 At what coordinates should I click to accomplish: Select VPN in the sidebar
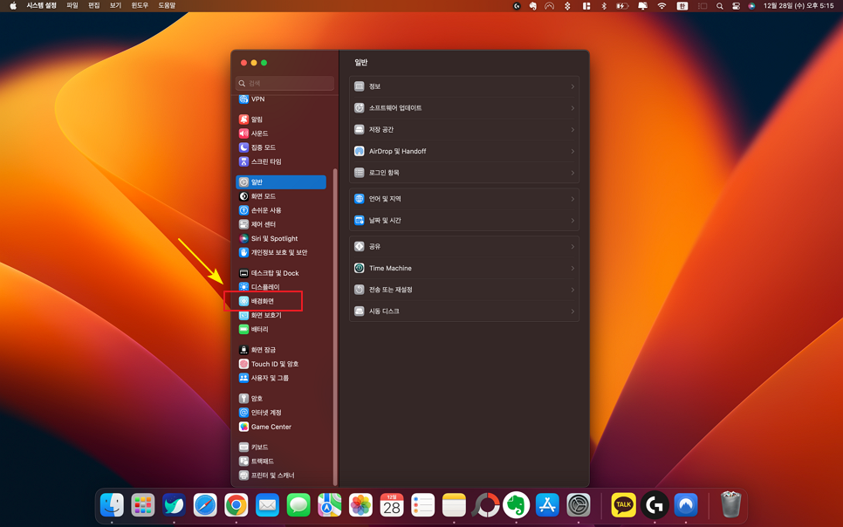pos(281,99)
